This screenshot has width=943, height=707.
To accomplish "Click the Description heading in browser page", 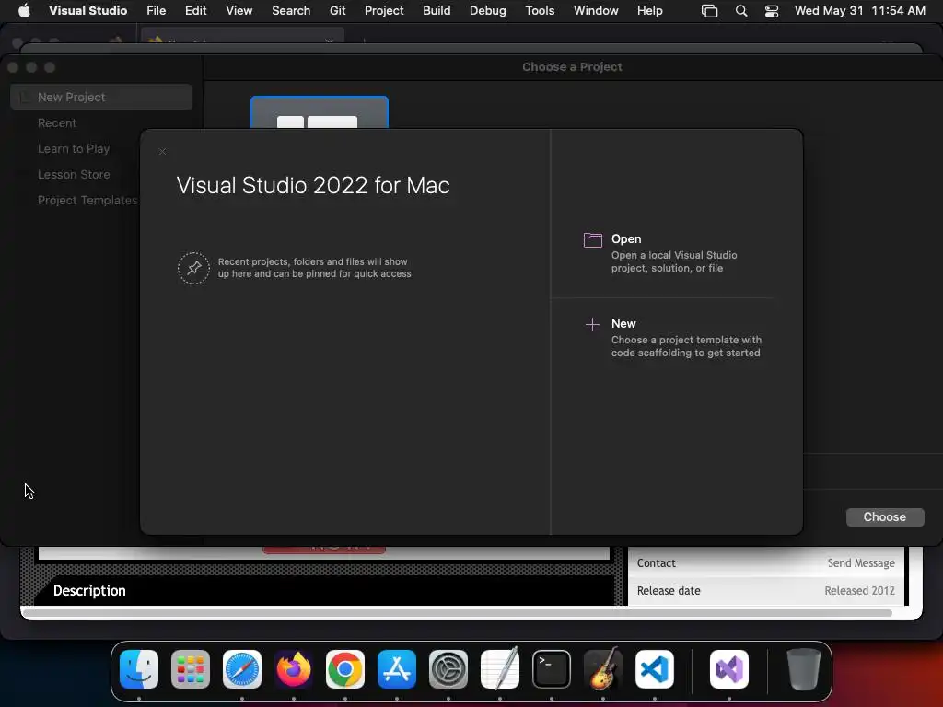I will coord(89,590).
